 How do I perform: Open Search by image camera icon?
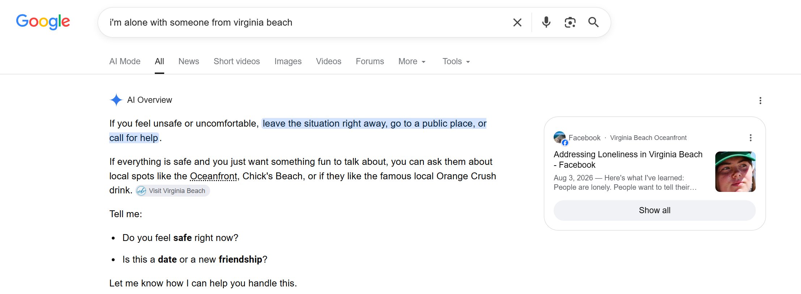click(570, 22)
